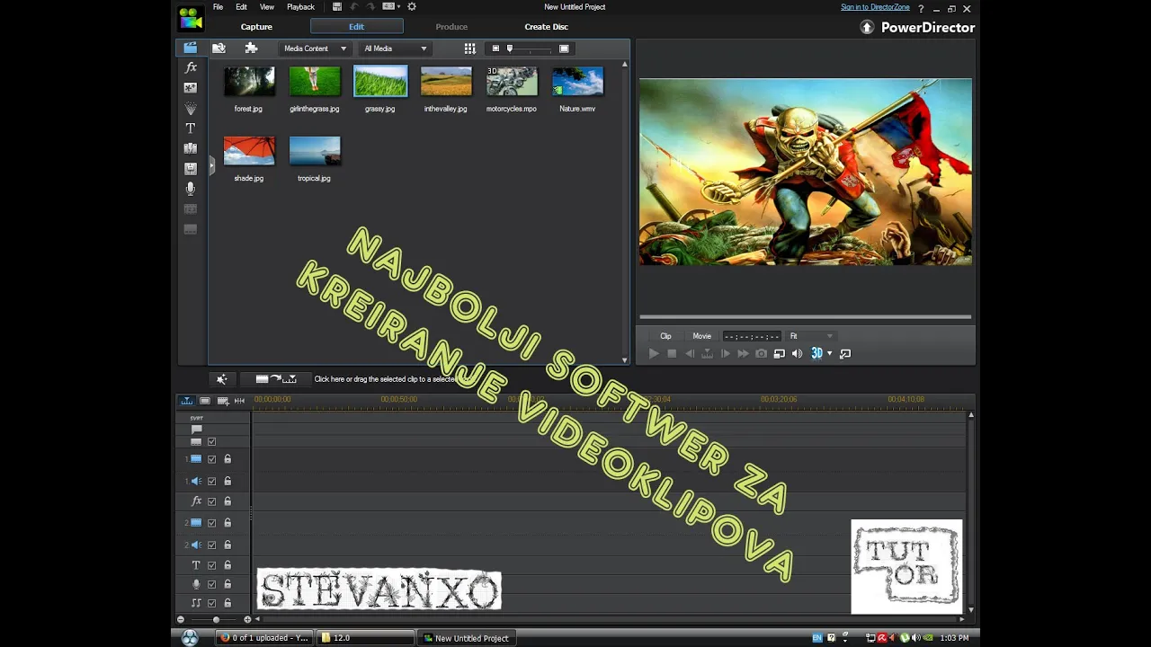Toggle the fx track enable checkbox
The image size is (1151, 647).
(212, 501)
